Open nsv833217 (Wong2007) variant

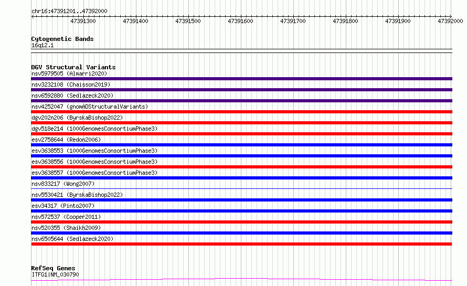click(x=63, y=184)
